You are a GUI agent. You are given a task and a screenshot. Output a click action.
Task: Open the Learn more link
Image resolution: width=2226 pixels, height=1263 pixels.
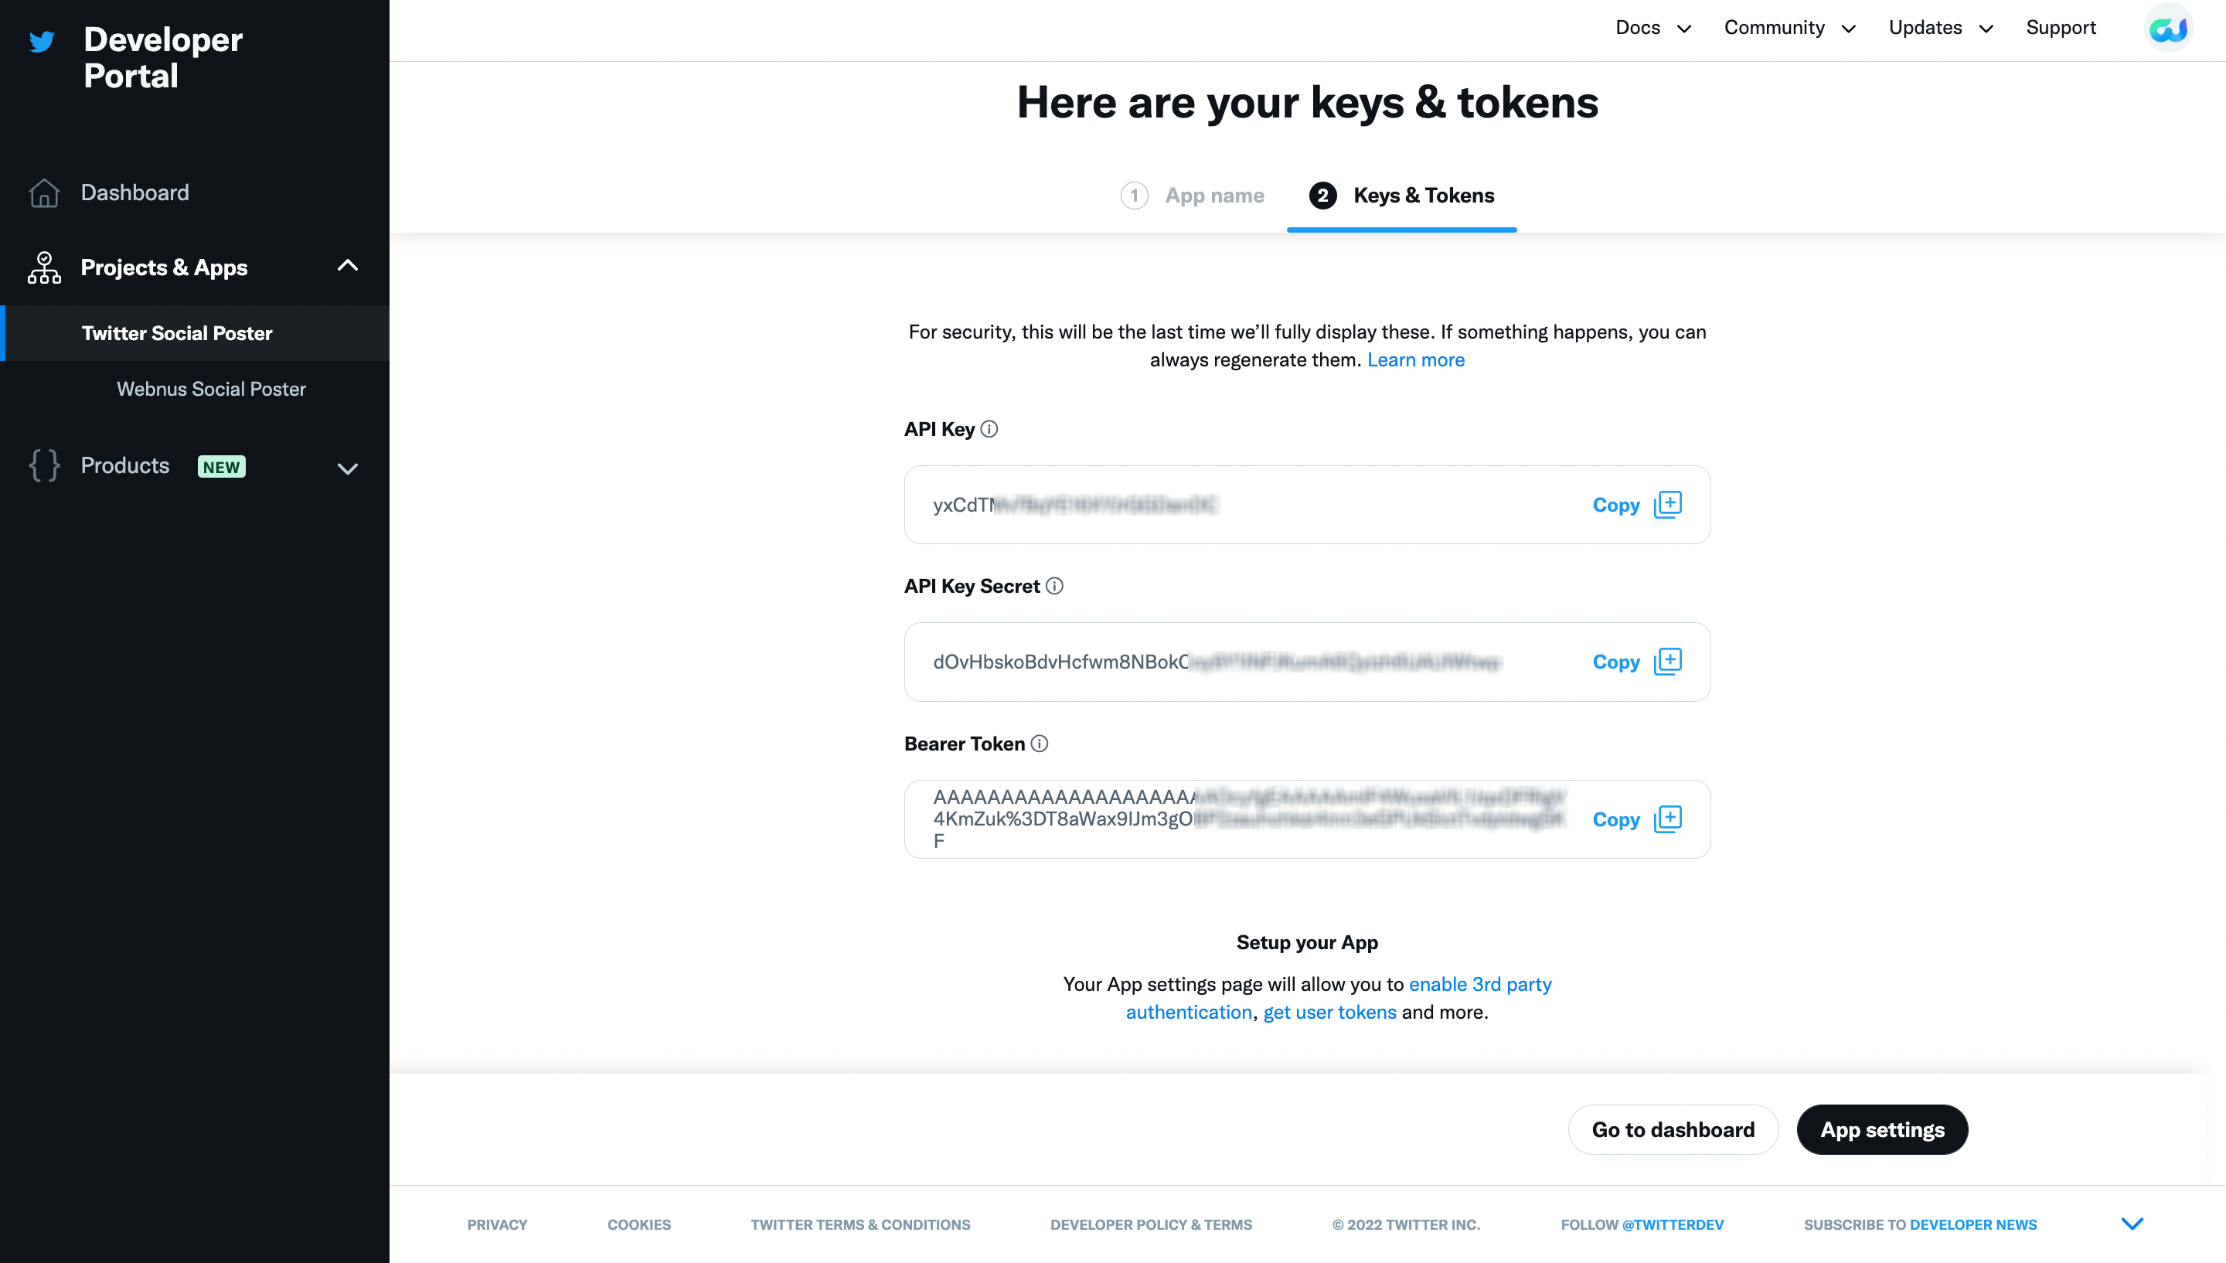(x=1415, y=360)
